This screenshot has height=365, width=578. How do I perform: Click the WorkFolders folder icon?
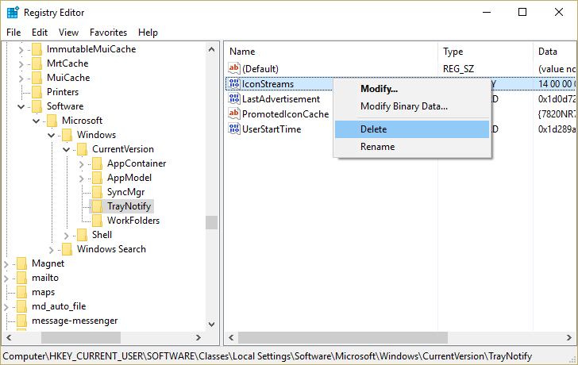click(98, 221)
